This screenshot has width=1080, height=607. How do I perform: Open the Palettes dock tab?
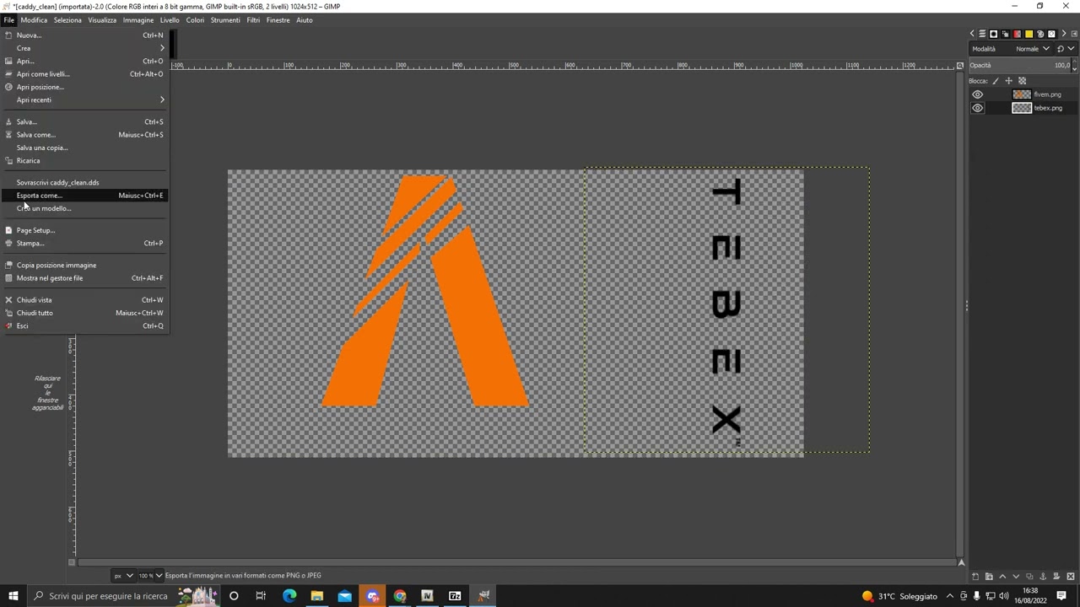tap(1040, 34)
